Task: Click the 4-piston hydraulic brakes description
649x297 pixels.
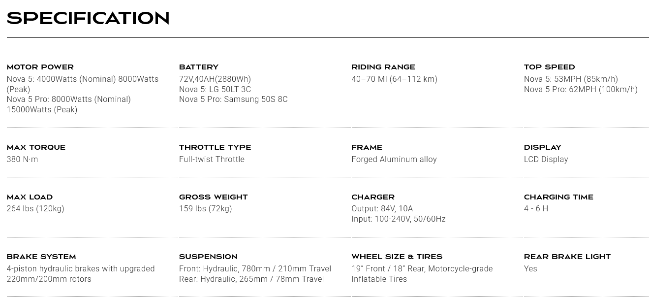Action: [81, 274]
